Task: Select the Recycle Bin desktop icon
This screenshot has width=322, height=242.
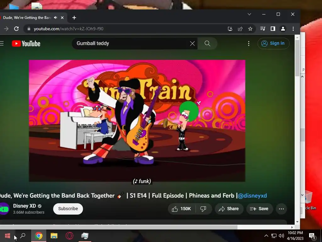Action: [310, 201]
